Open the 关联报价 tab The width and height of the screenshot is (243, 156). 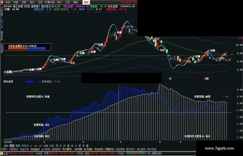tap(14, 149)
